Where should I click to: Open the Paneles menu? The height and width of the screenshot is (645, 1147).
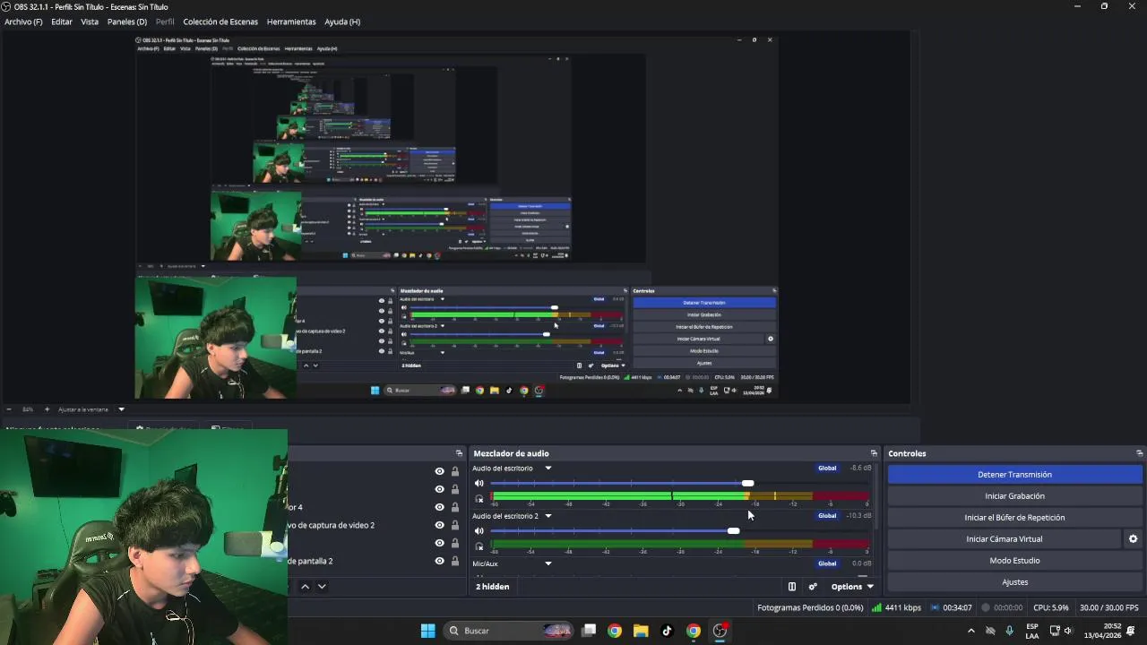pyautogui.click(x=127, y=21)
